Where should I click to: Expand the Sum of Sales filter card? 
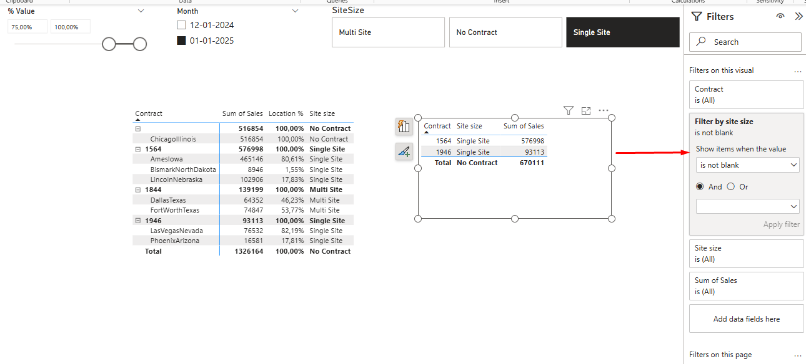tap(747, 286)
